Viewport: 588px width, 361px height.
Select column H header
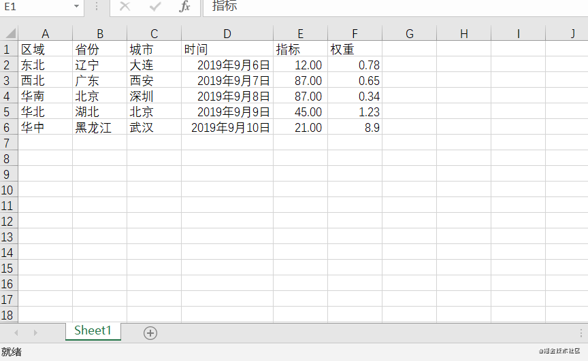(x=464, y=34)
